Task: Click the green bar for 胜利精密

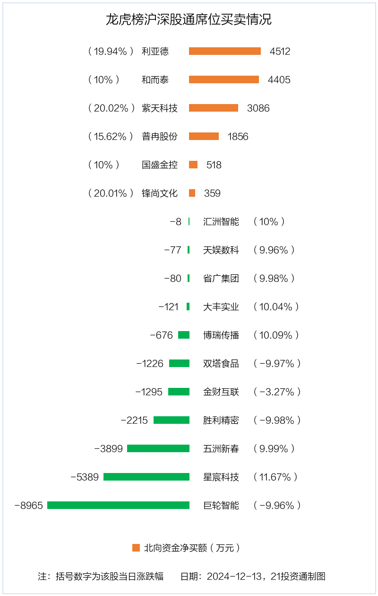Action: point(172,420)
